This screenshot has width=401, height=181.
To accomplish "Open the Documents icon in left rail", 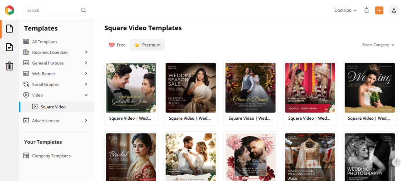I will 9,47.
